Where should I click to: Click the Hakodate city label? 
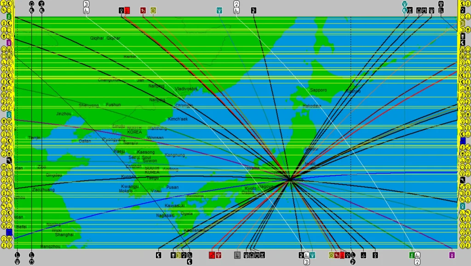pos(312,106)
